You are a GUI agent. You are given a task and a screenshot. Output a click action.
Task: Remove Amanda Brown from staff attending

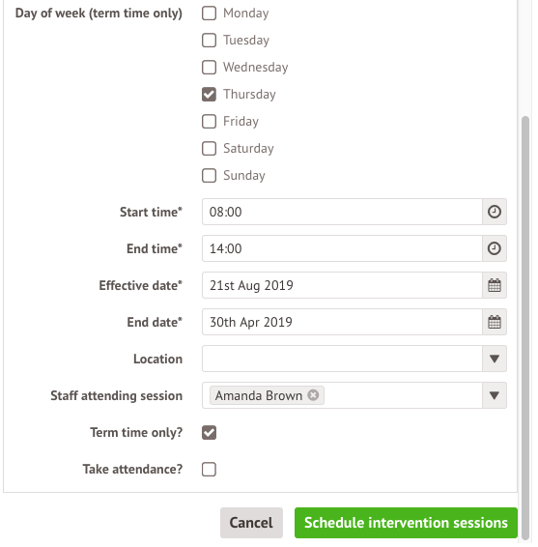pos(313,395)
